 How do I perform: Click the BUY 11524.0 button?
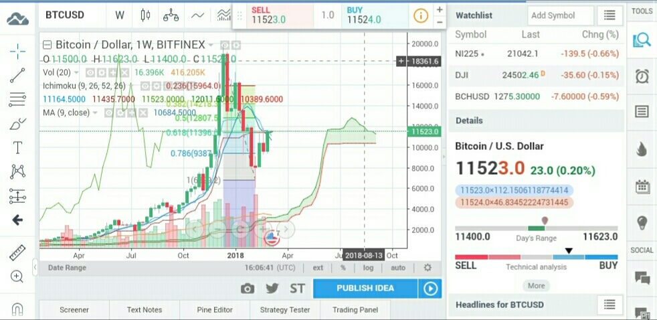[x=375, y=15]
